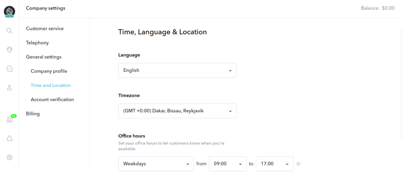Screen dimensions: 404x173
Task: Open search from the magnifier icon
Action: click(x=9, y=31)
